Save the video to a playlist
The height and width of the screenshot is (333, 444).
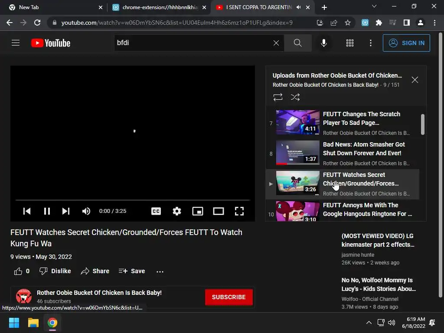click(x=132, y=271)
